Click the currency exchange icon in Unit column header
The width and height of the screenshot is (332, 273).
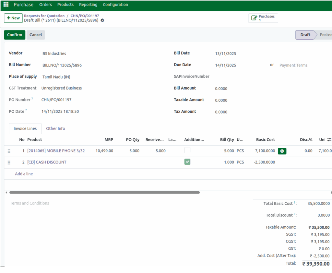point(330,139)
